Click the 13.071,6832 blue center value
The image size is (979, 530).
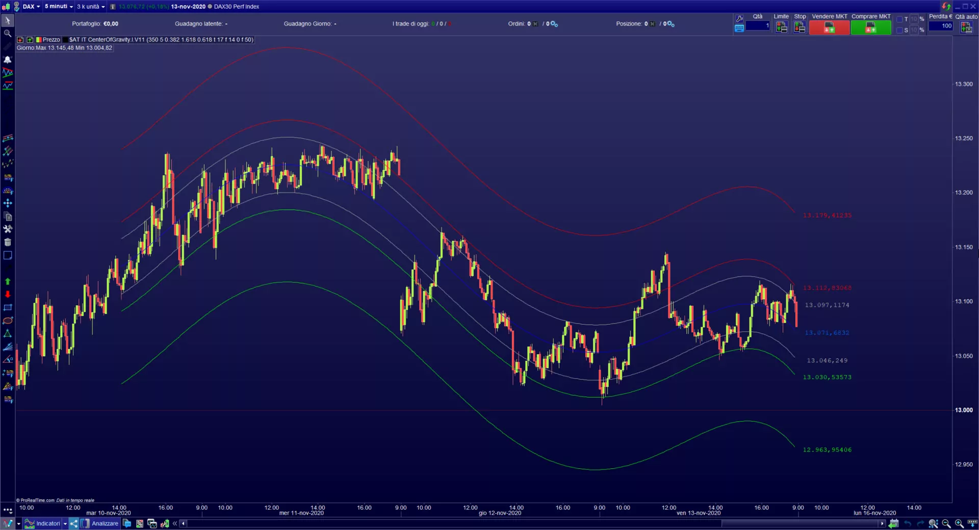[x=827, y=333]
